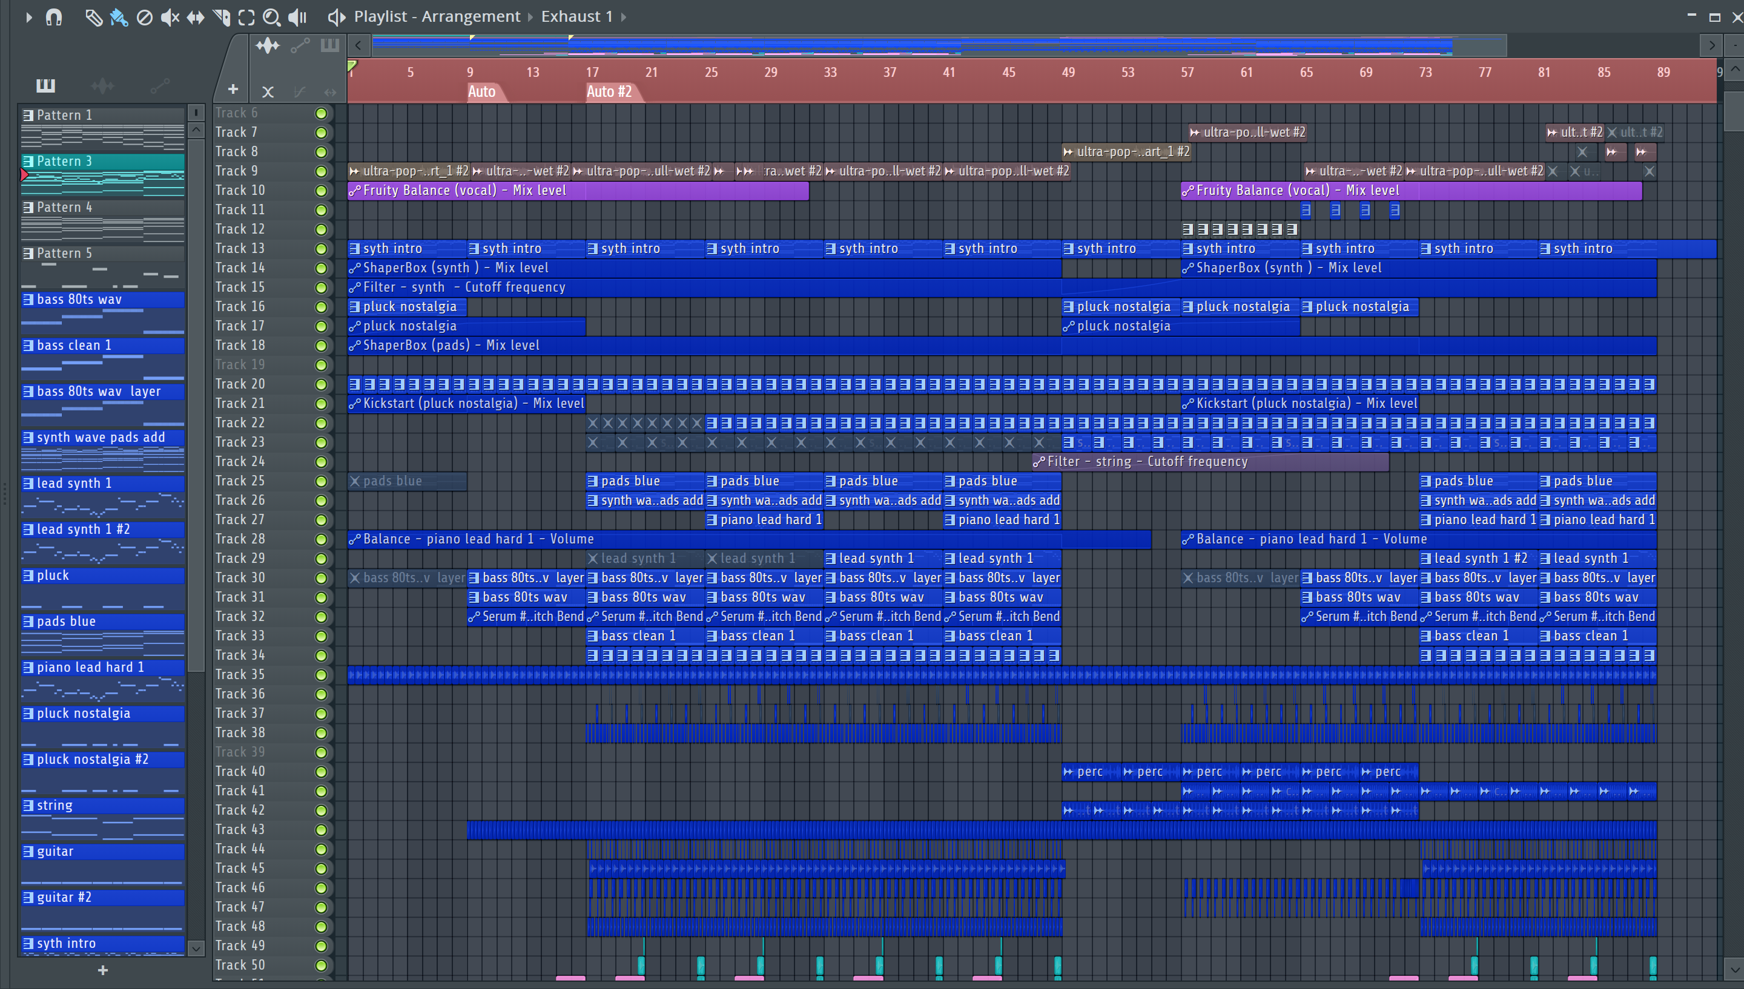1744x989 pixels.
Task: Show pattern clips in picker panel
Action: (x=45, y=85)
